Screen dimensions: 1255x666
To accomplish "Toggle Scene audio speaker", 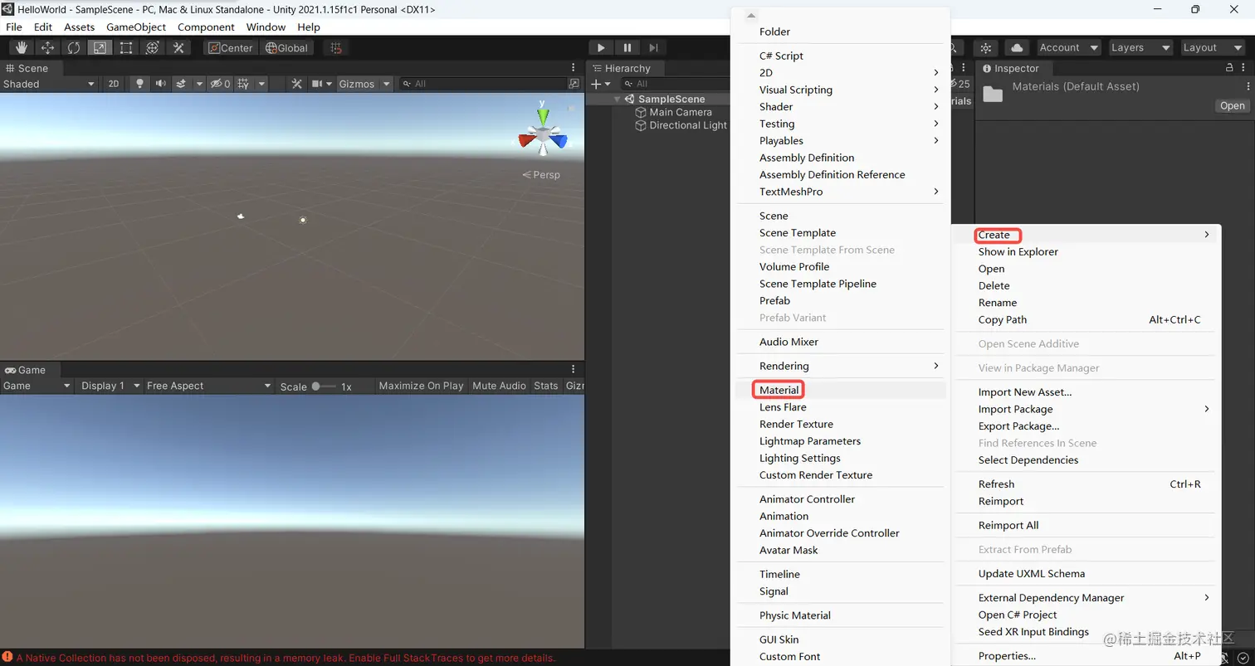I will click(x=159, y=84).
